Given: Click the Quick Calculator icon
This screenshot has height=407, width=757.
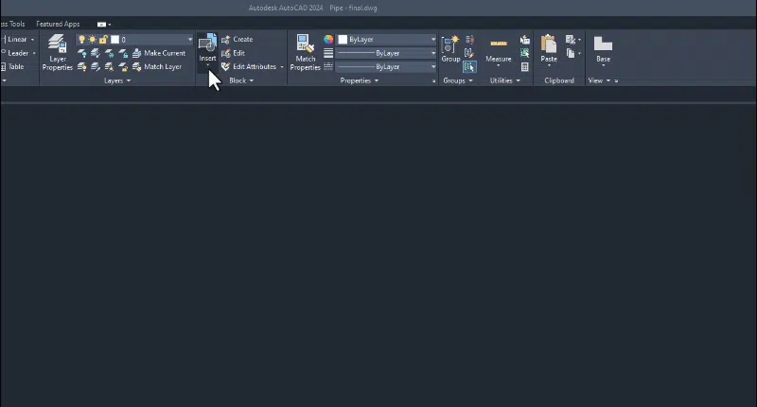Looking at the screenshot, I should [x=525, y=66].
